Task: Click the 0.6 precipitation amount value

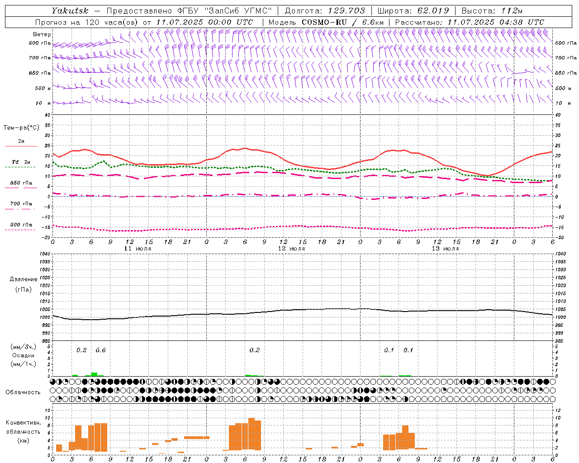Action: 100,350
